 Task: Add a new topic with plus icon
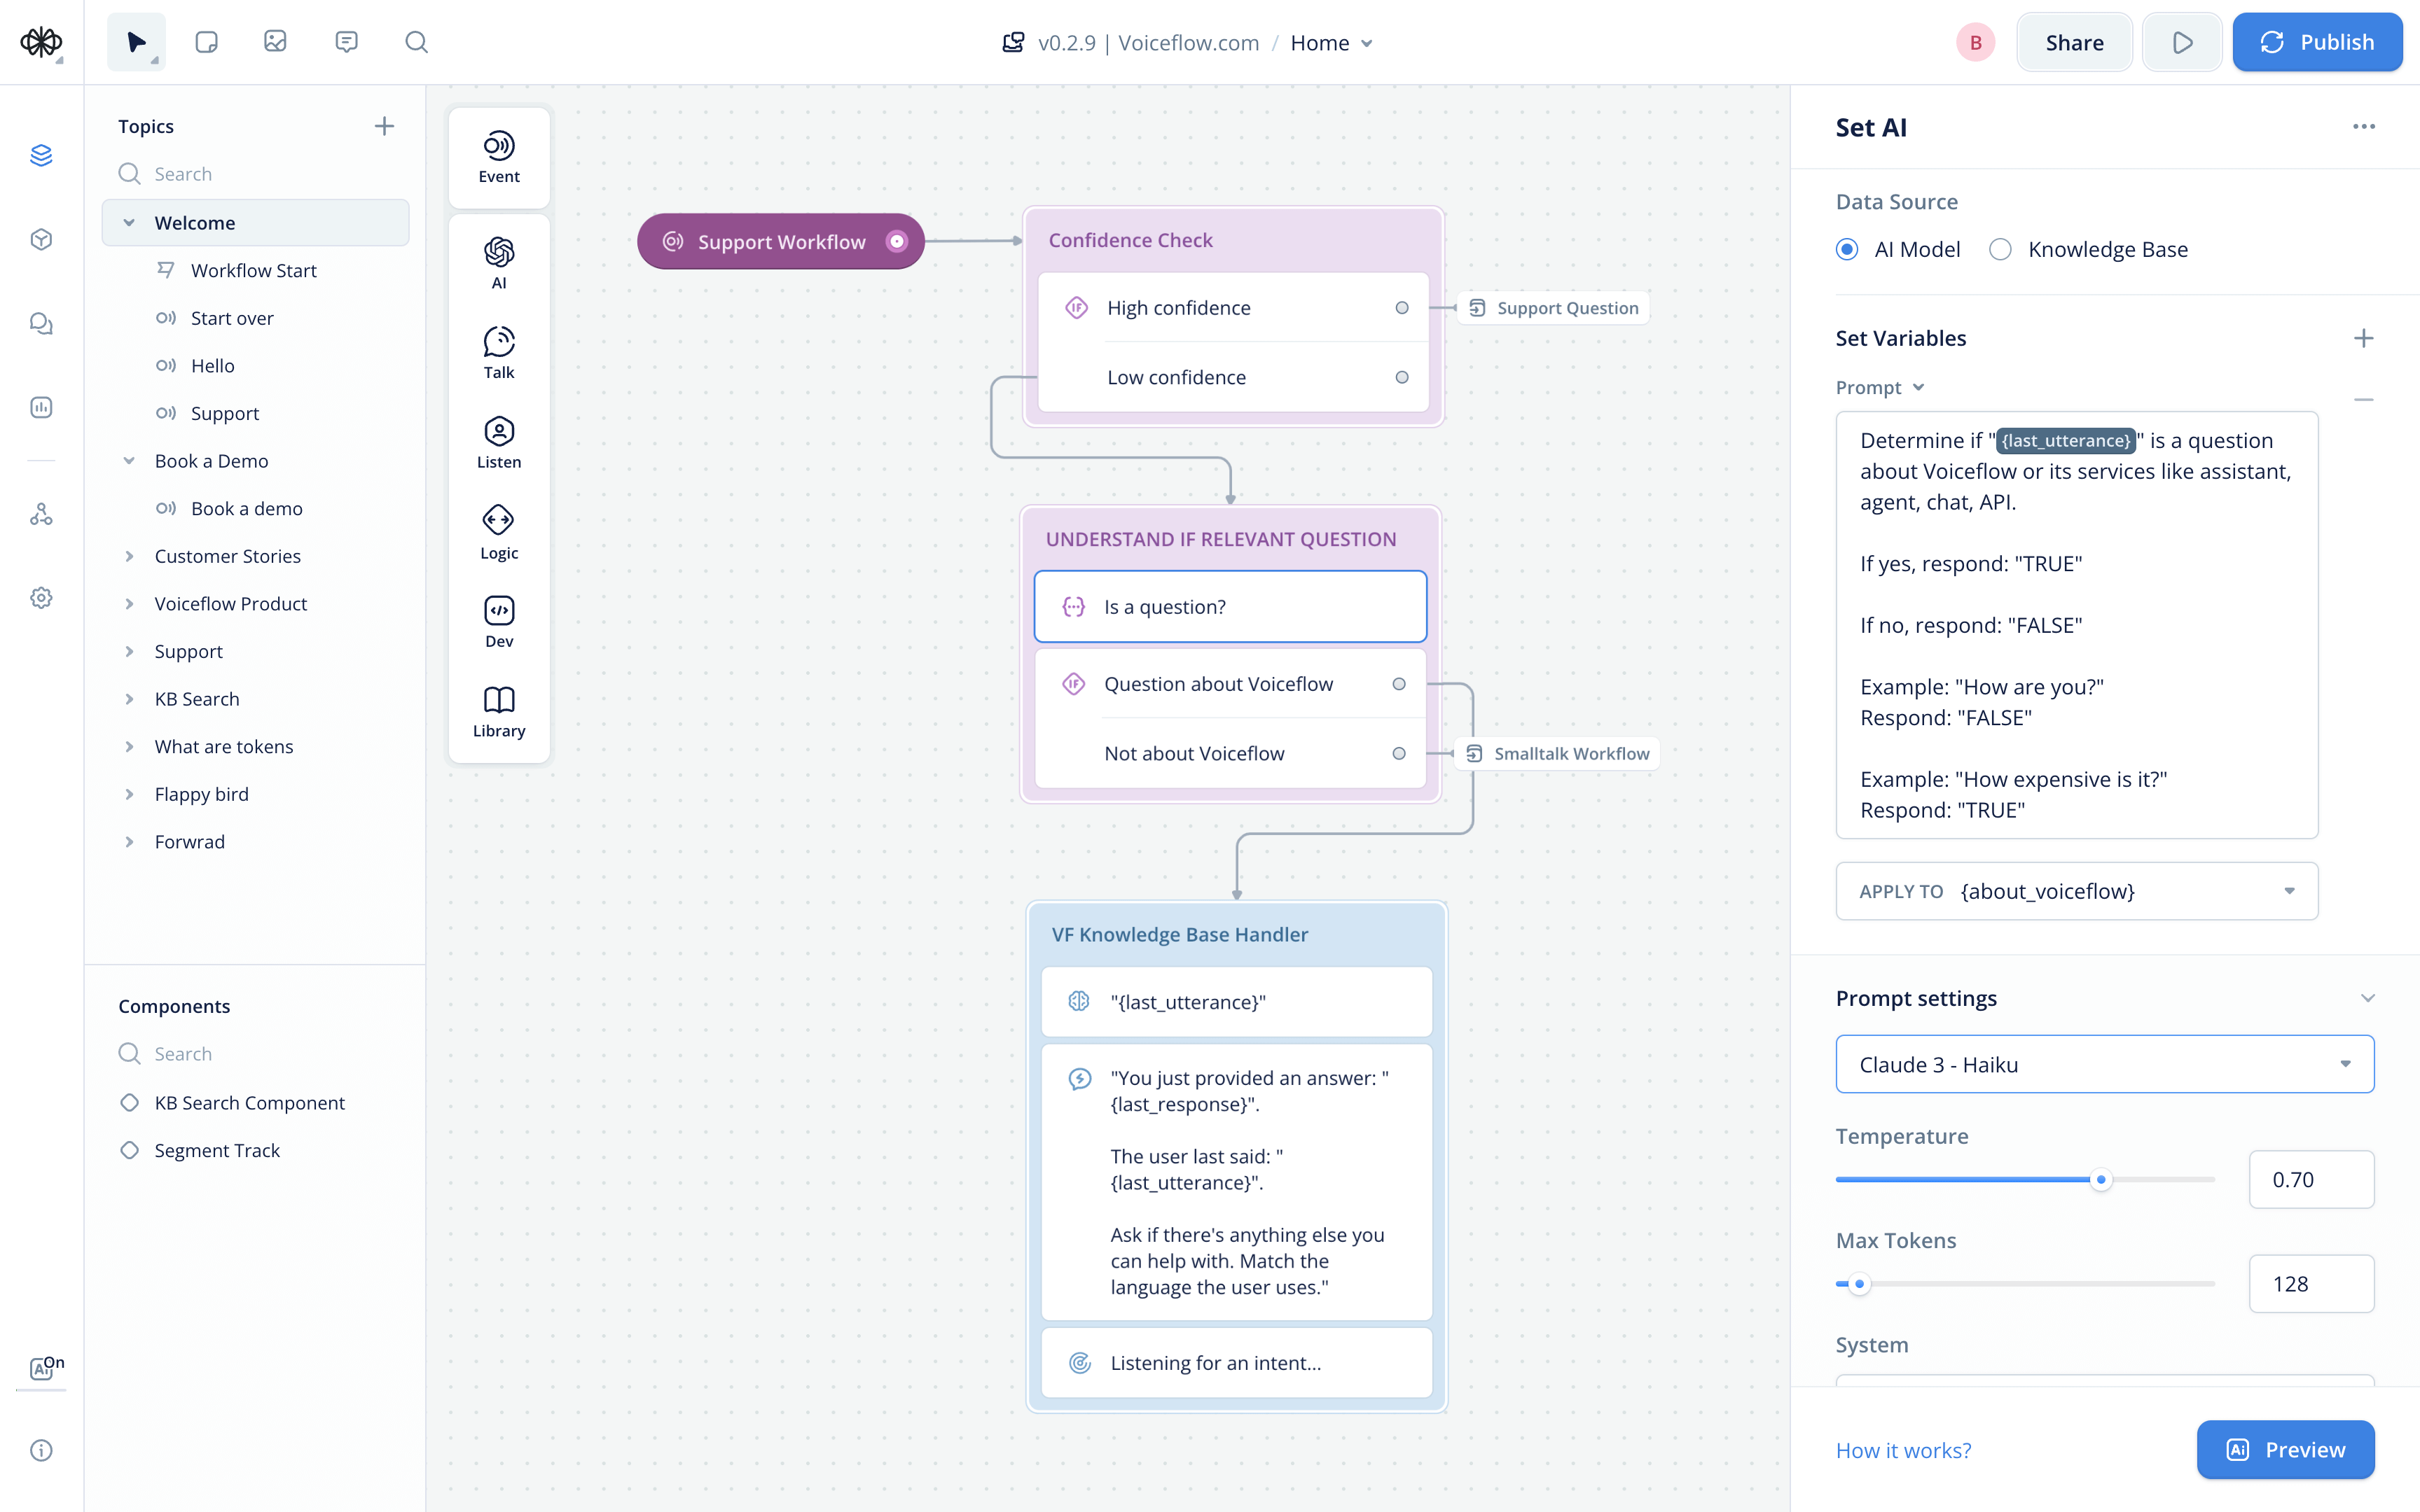pos(384,126)
